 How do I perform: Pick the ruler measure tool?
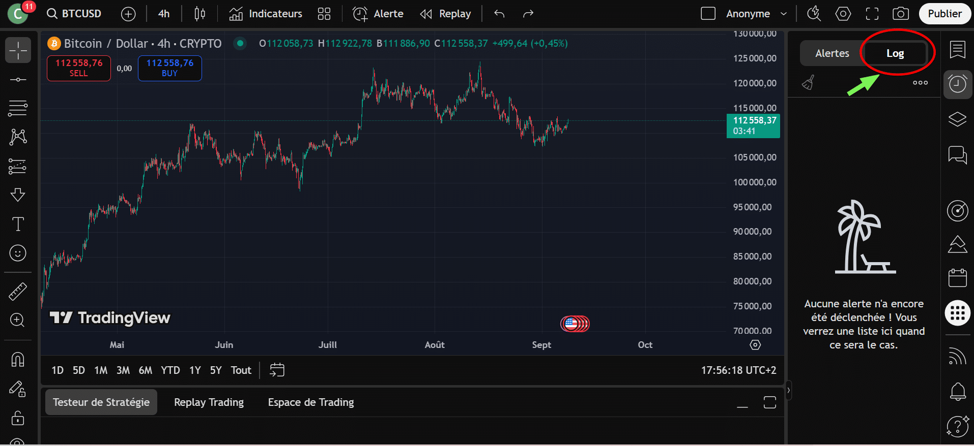coord(18,292)
